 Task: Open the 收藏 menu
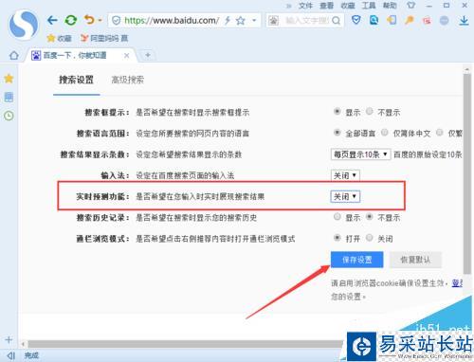click(x=348, y=6)
